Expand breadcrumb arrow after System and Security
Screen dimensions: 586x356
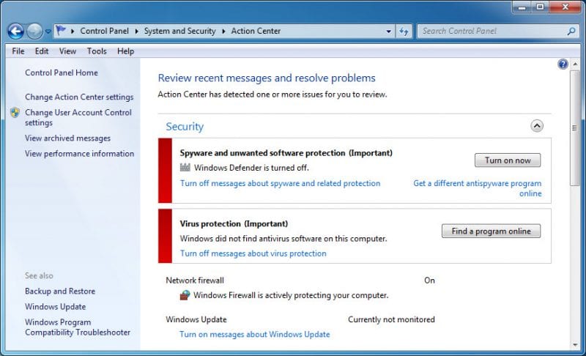[x=223, y=31]
